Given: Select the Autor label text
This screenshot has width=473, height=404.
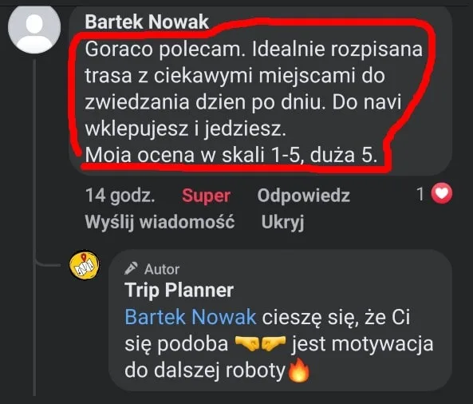Looking at the screenshot, I should click(162, 269).
